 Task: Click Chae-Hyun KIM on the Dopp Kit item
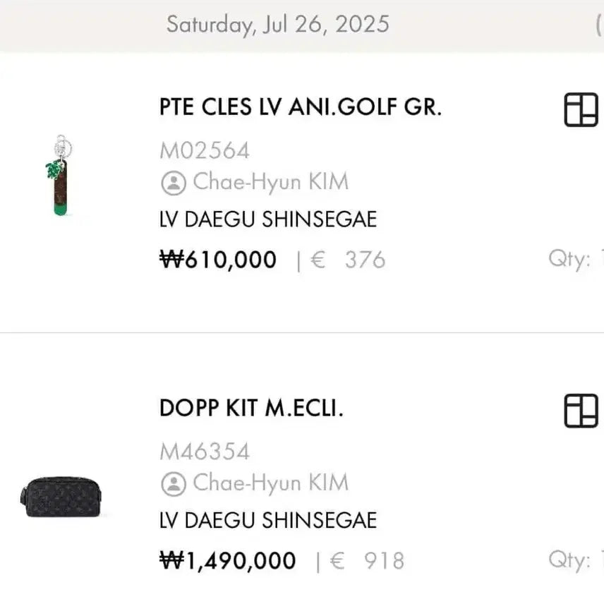270,483
